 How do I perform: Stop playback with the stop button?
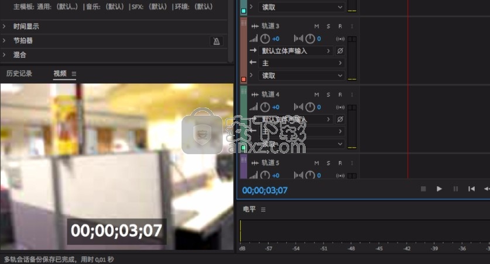423,189
